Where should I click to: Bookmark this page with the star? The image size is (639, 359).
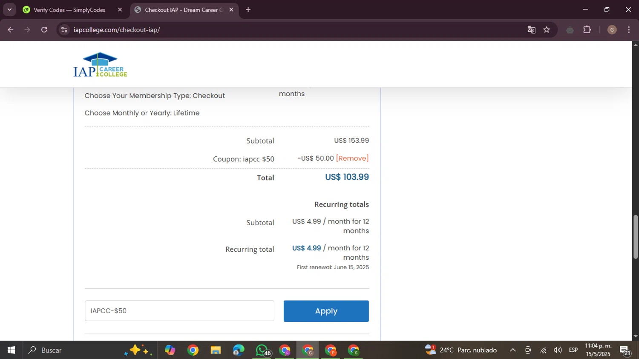tap(547, 30)
